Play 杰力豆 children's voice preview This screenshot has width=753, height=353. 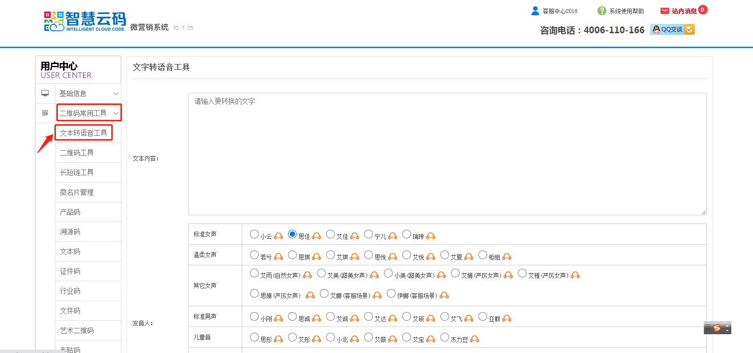(x=475, y=340)
